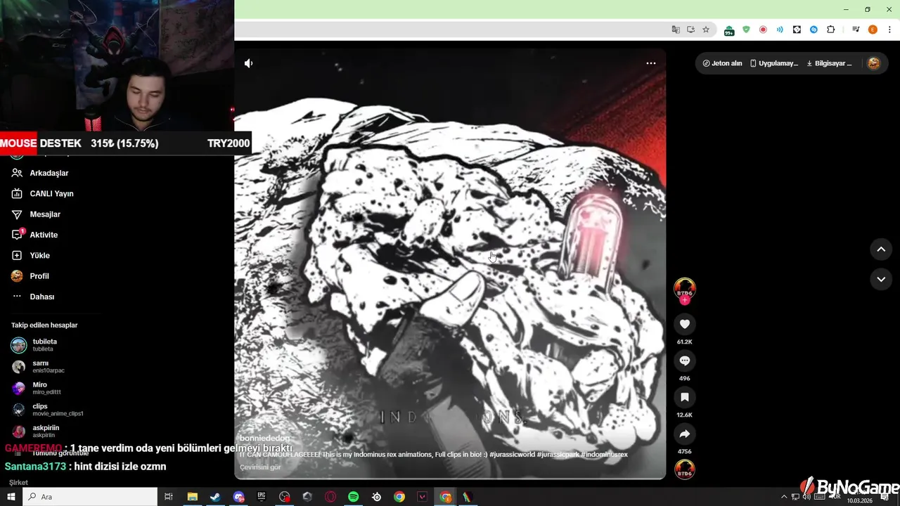Expand the system tray hidden icons arrow

(784, 497)
